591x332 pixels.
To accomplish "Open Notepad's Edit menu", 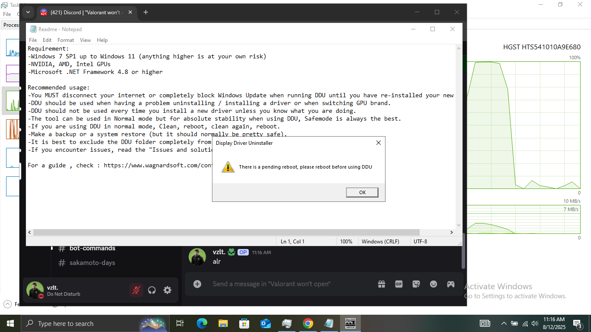I will tap(47, 40).
